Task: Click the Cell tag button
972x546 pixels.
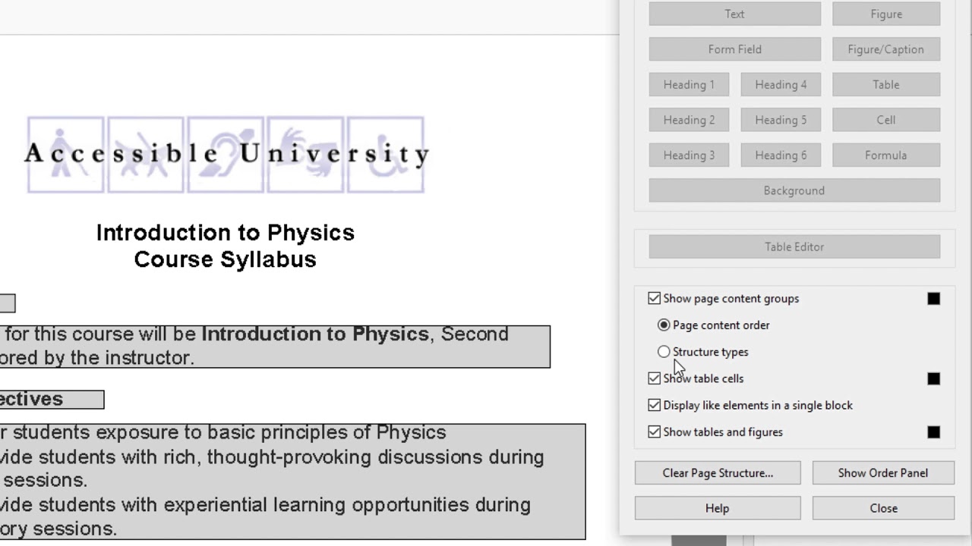Action: point(886,120)
